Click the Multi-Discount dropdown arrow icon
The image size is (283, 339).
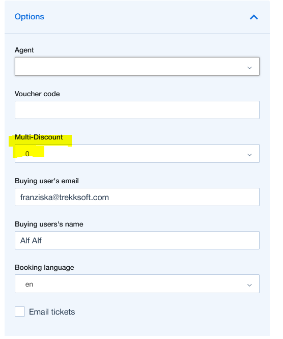coord(249,155)
